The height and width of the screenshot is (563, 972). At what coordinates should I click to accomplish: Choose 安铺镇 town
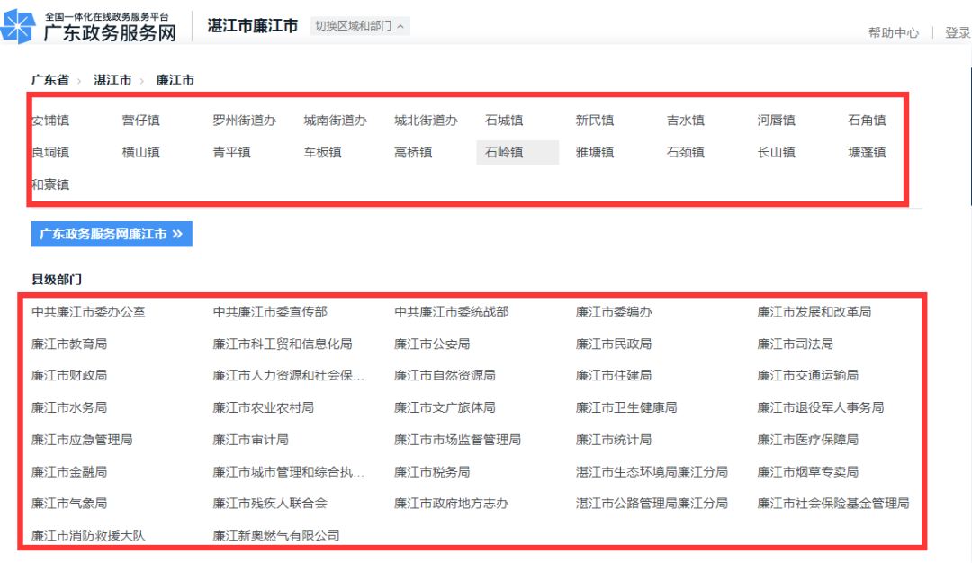[50, 121]
